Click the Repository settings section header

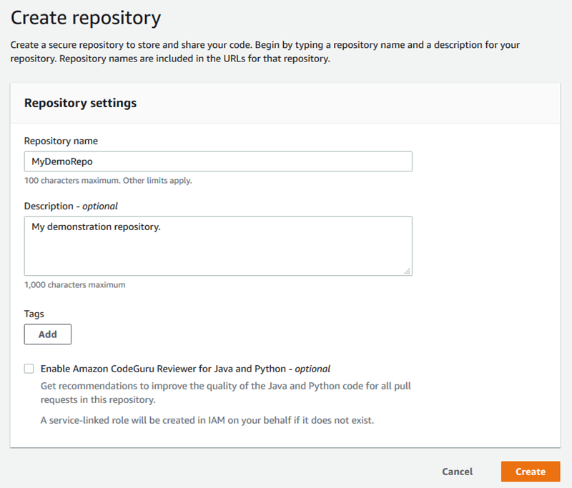click(80, 103)
